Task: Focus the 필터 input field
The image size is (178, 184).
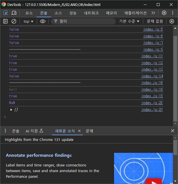Action: 83,21
